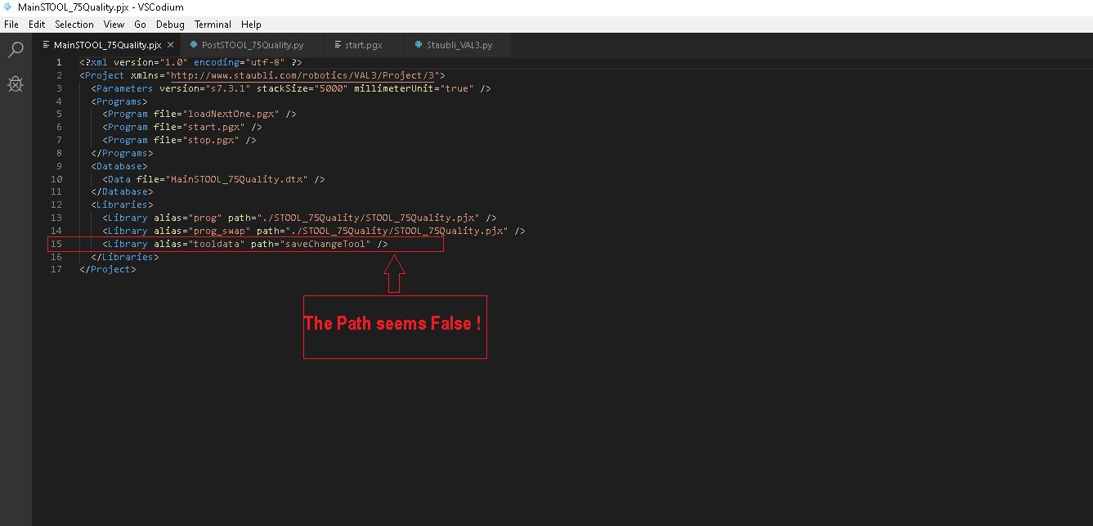Open the View menu

(x=114, y=25)
